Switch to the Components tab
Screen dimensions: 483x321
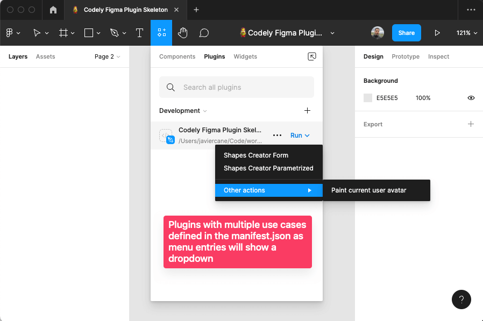click(177, 56)
